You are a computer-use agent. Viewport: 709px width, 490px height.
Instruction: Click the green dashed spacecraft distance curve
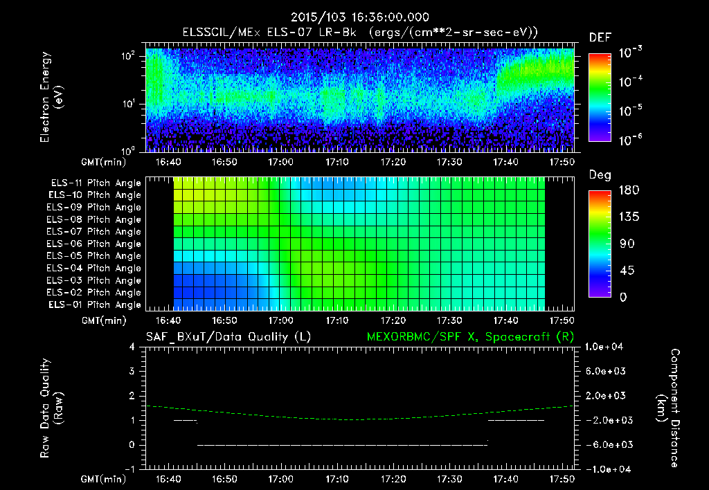tap(360, 419)
